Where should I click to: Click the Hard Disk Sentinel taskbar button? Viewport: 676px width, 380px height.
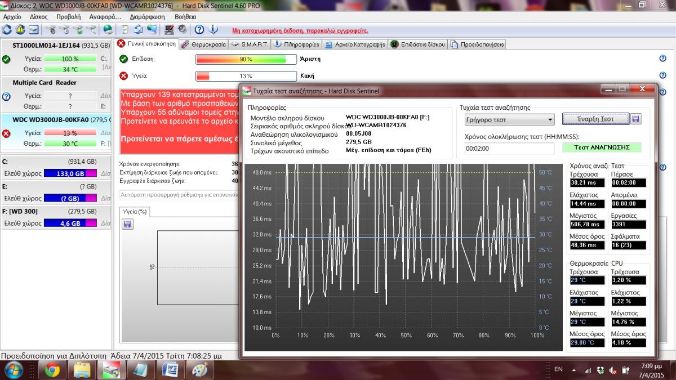(x=112, y=370)
